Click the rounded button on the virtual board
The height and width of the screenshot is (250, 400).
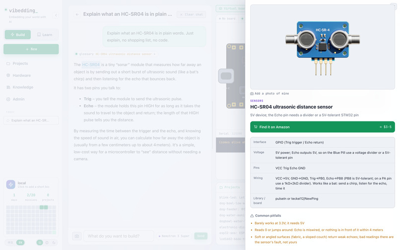(x=226, y=76)
